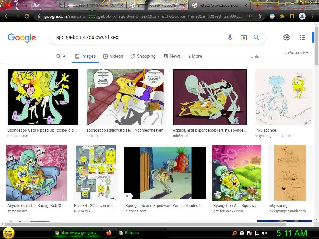Switch to the News tab
Image resolution: width=319 pixels, height=239 pixels.
[172, 56]
